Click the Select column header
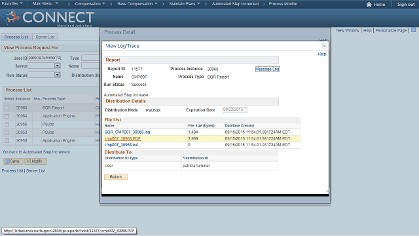Viewport: 419px width, 236px height. pyautogui.click(x=9, y=99)
